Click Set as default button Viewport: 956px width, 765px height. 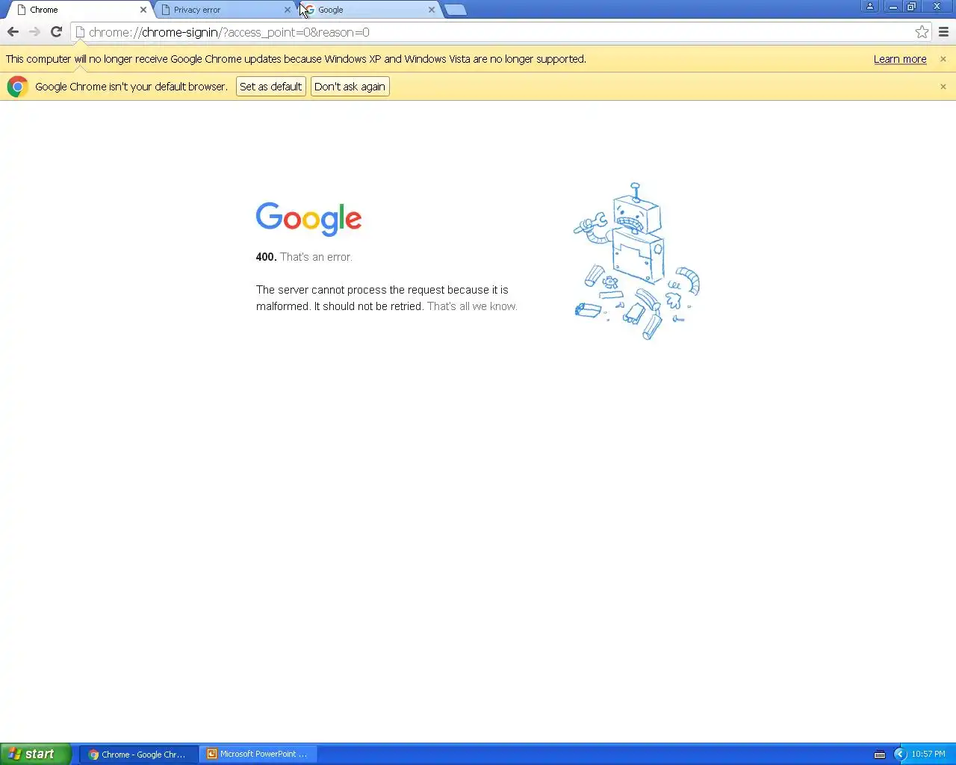[270, 87]
